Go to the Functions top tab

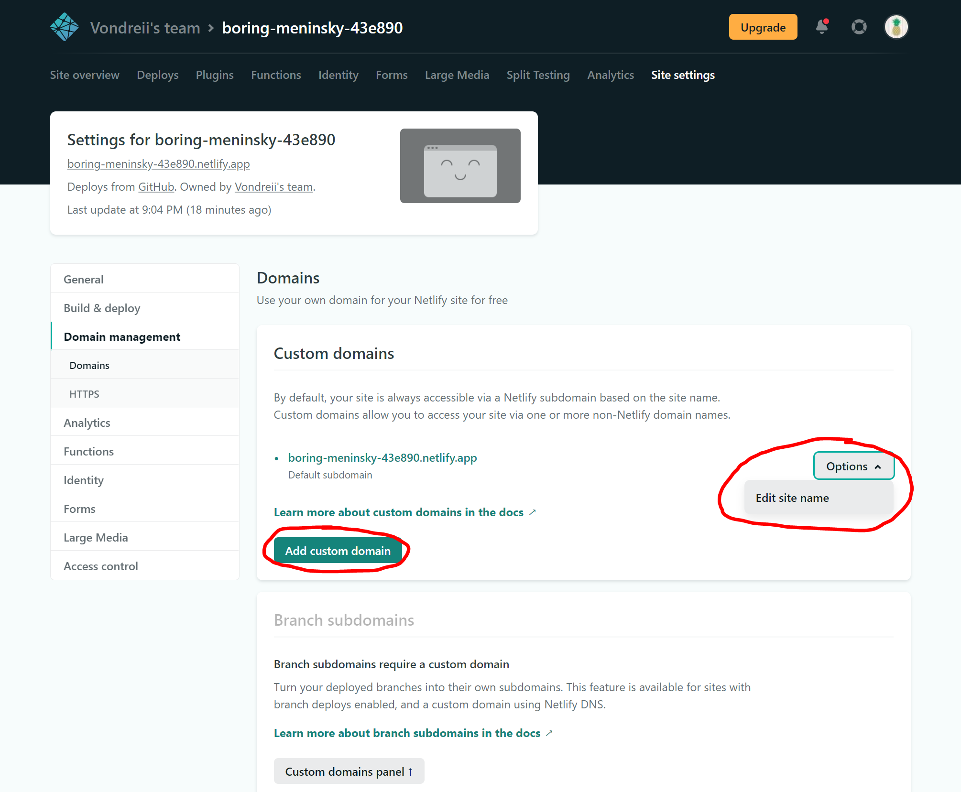point(276,75)
